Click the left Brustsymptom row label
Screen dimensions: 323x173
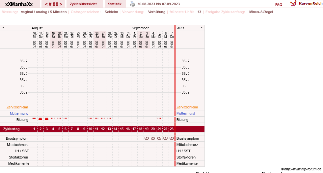pos(17,138)
